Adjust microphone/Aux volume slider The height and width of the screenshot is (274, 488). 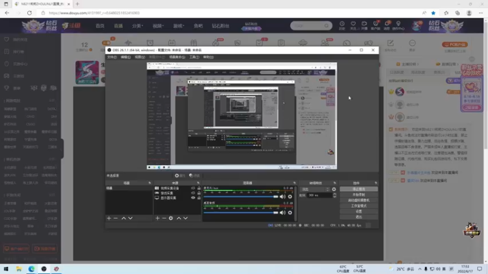241,197
